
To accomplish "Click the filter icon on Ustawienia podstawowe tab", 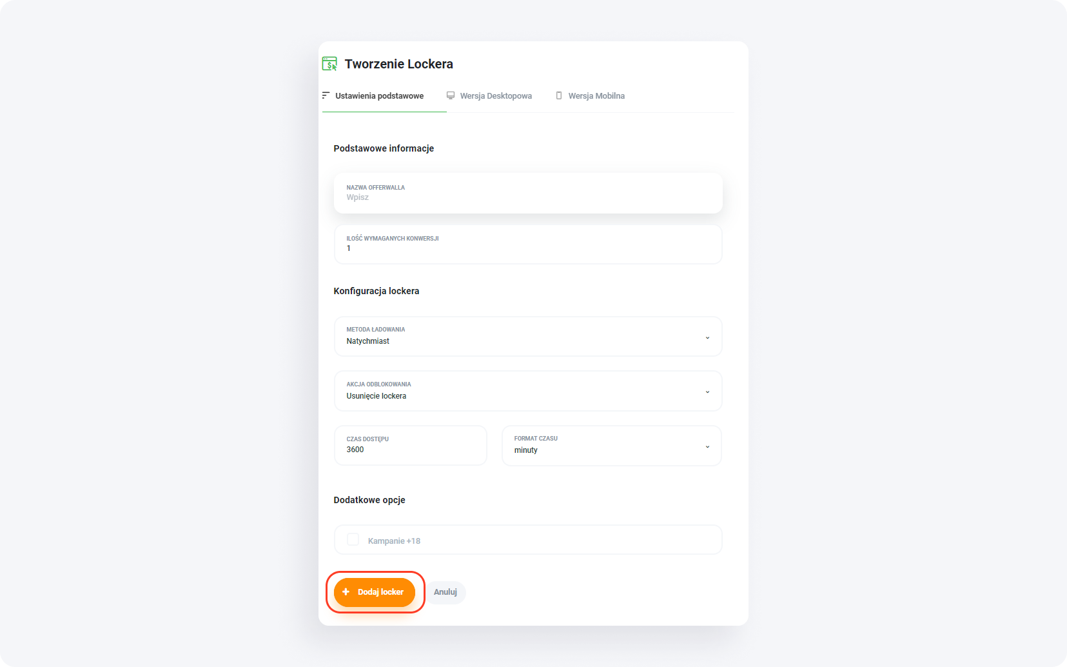I will pos(325,95).
